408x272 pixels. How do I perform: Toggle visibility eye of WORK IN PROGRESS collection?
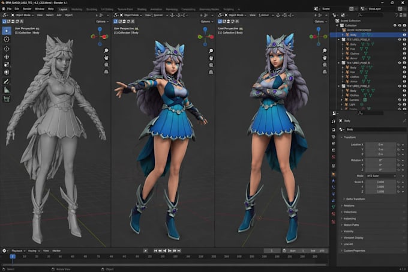coord(404,30)
